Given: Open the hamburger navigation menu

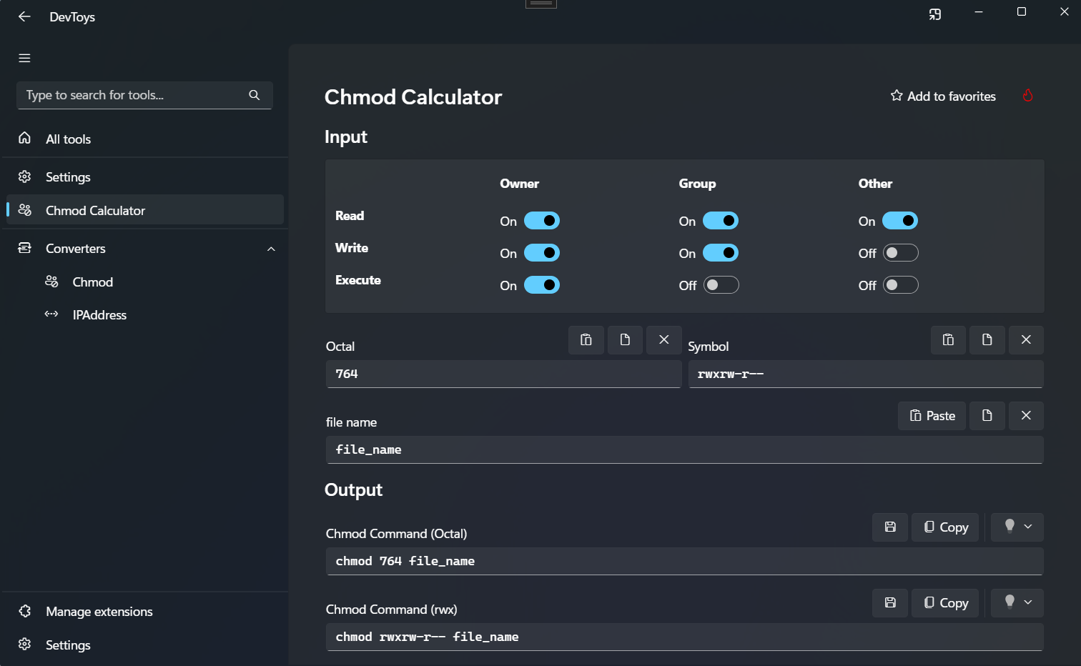Looking at the screenshot, I should pyautogui.click(x=24, y=58).
